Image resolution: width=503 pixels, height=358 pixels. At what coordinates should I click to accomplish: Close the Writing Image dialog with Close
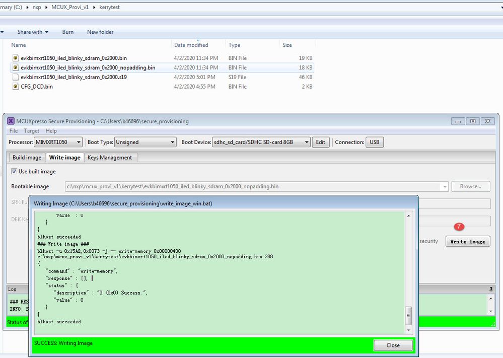(393, 345)
